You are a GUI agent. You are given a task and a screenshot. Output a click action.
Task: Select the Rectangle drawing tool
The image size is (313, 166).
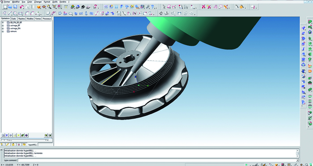21,13
